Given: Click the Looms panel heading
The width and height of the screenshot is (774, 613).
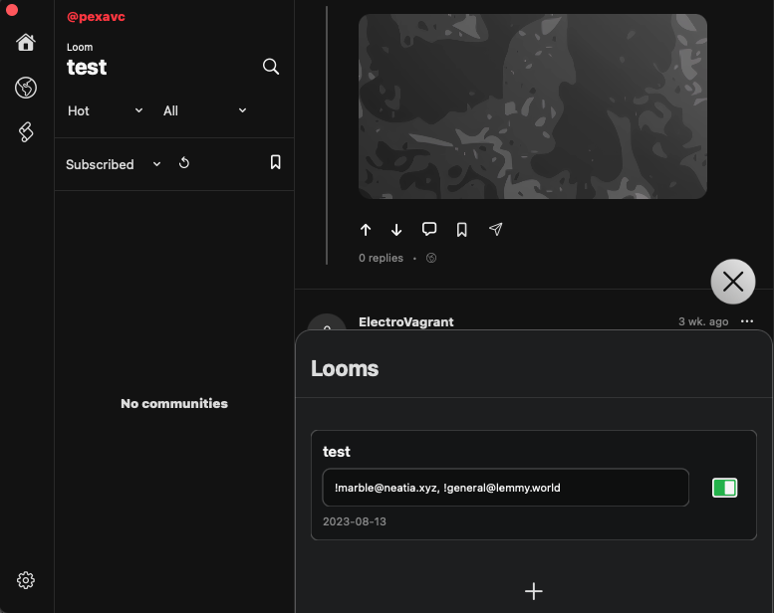Looking at the screenshot, I should coord(345,369).
